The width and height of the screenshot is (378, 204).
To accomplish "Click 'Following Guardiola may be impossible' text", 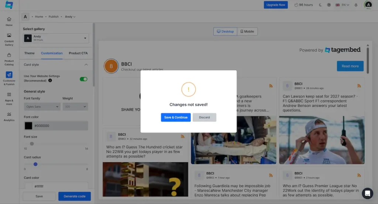I will [233, 190].
